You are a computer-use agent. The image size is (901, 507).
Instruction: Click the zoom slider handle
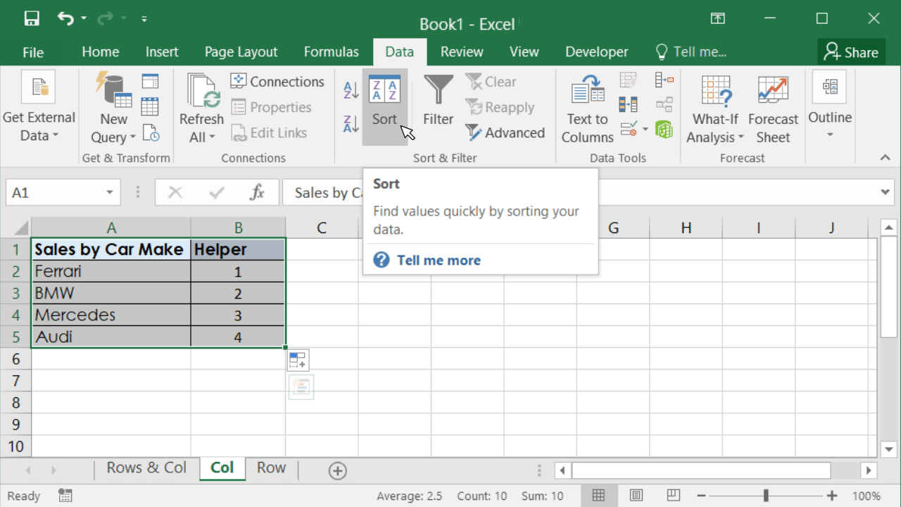766,495
